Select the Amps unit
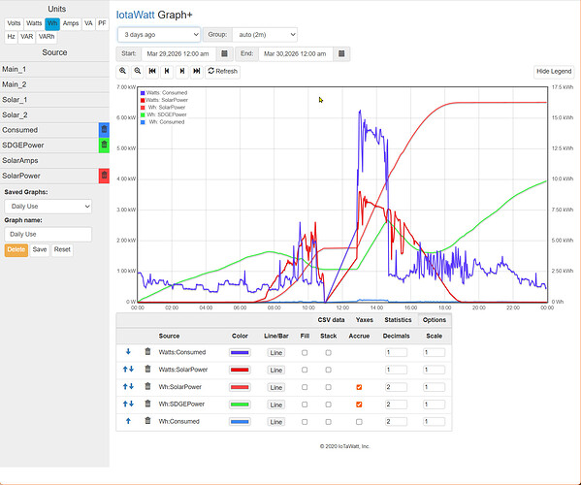This screenshot has width=581, height=485. pyautogui.click(x=71, y=23)
